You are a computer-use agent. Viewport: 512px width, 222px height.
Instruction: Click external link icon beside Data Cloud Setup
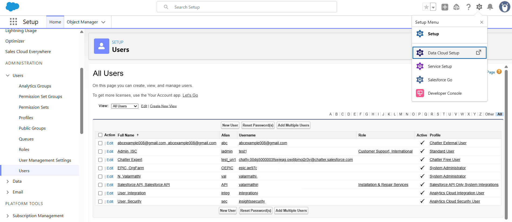click(478, 52)
